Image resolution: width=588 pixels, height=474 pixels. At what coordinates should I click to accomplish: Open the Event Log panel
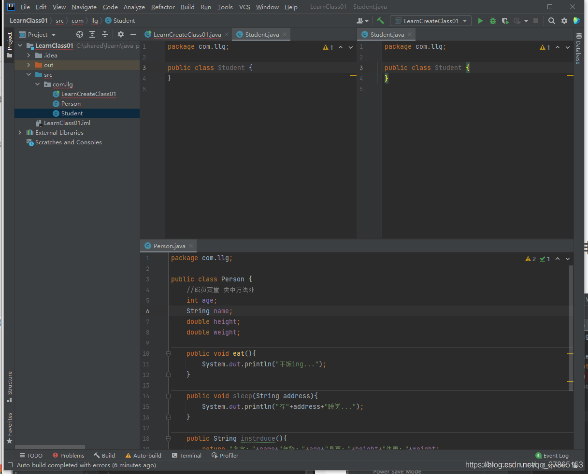tap(552, 455)
